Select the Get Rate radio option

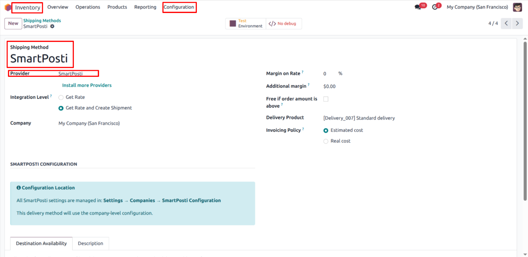coord(61,97)
